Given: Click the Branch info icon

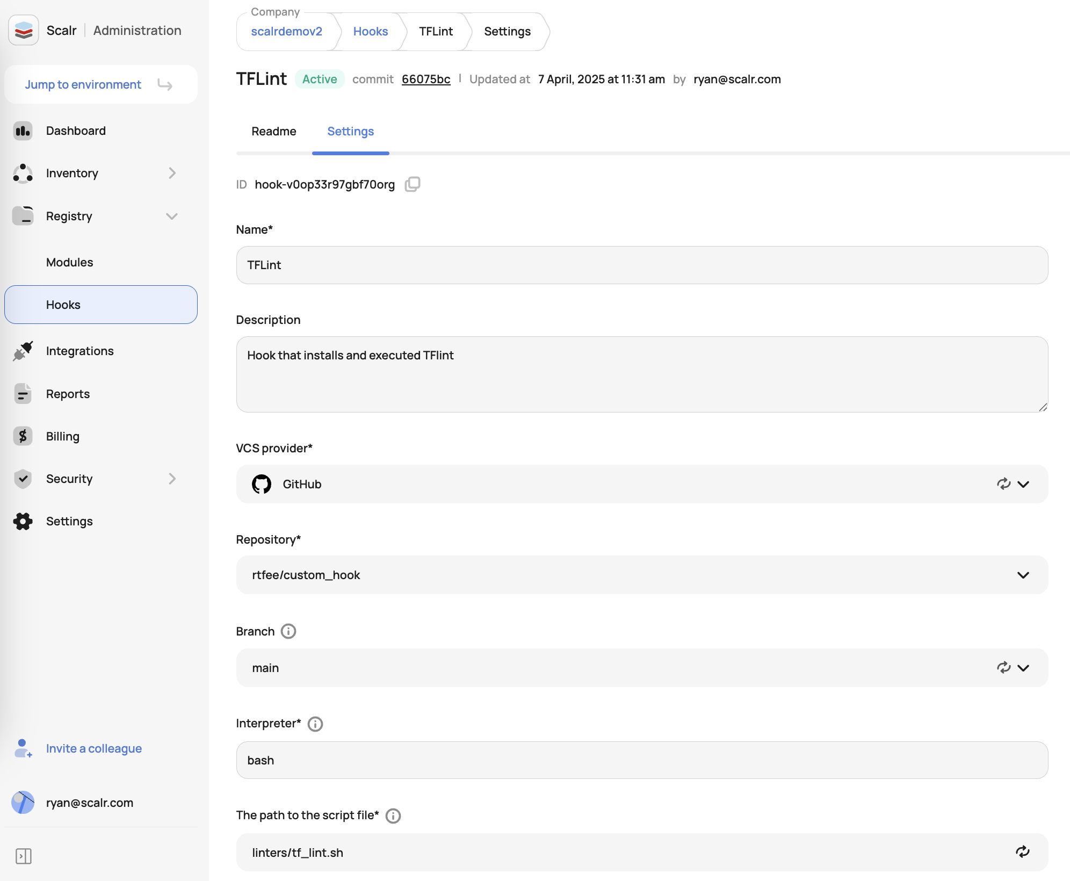Looking at the screenshot, I should point(288,631).
